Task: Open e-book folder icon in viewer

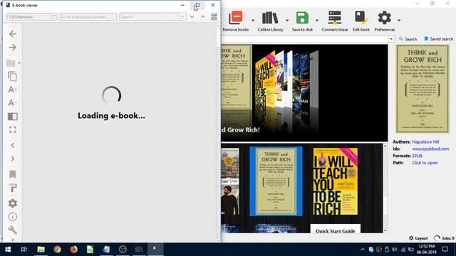Action: pyautogui.click(x=11, y=63)
